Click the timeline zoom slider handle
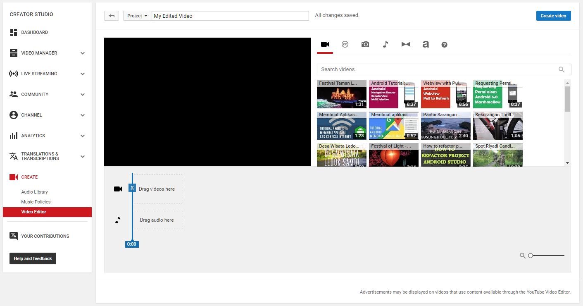Image resolution: width=583 pixels, height=306 pixels. tap(531, 256)
